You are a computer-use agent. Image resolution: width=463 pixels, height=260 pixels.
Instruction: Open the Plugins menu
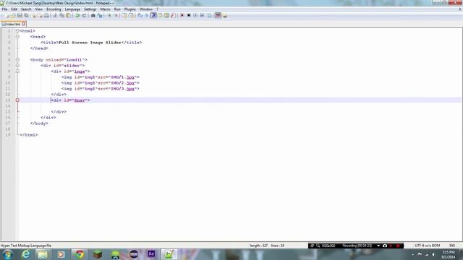(130, 9)
